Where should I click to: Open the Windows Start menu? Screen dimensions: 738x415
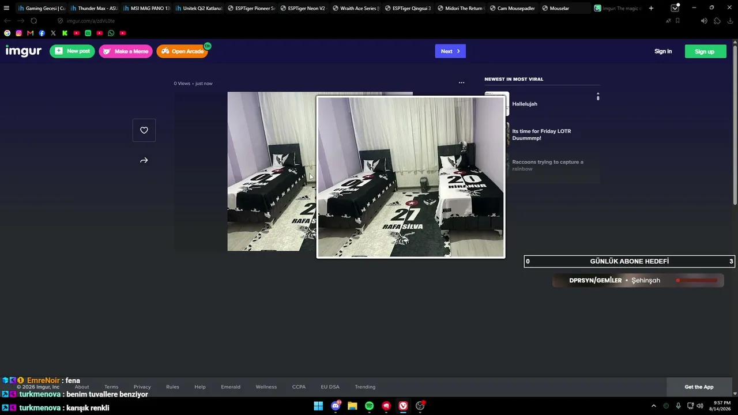coord(318,406)
